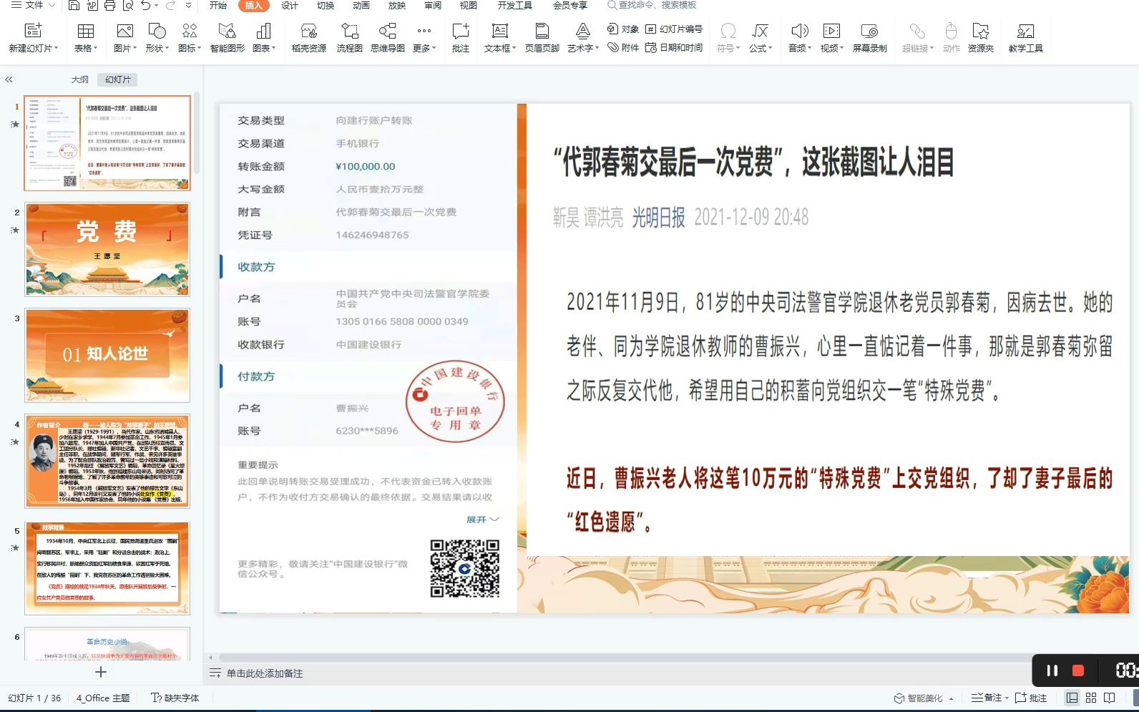Toggle the 批注 comments pane in status bar

[x=1031, y=698]
